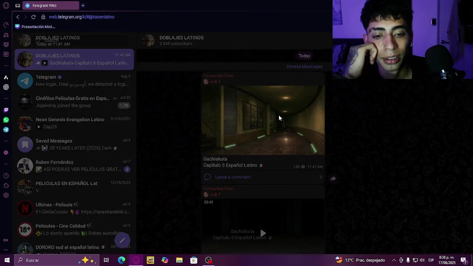The image size is (473, 266).
Task: Open Ruben Fernández chat
Action: [74, 166]
